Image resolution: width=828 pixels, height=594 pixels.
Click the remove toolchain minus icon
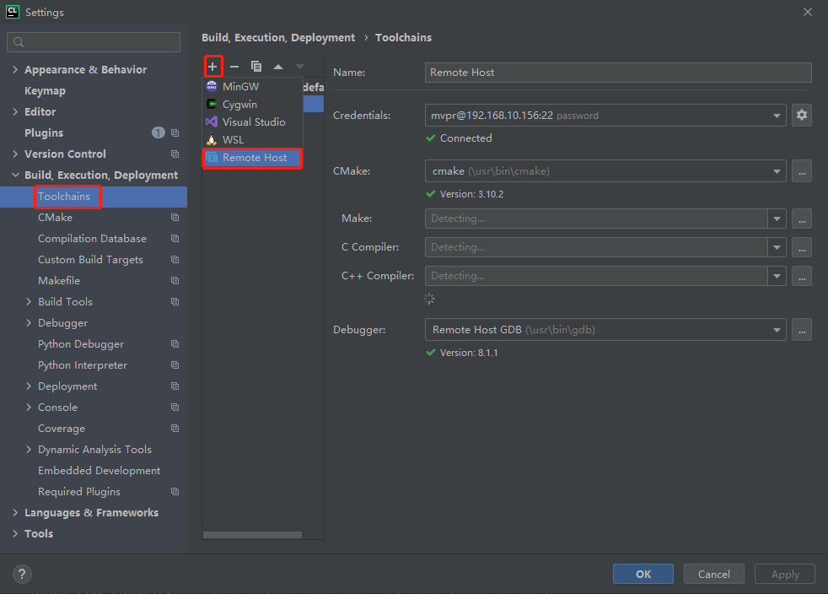tap(234, 67)
